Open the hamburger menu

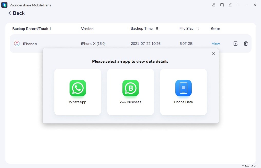click(238, 5)
